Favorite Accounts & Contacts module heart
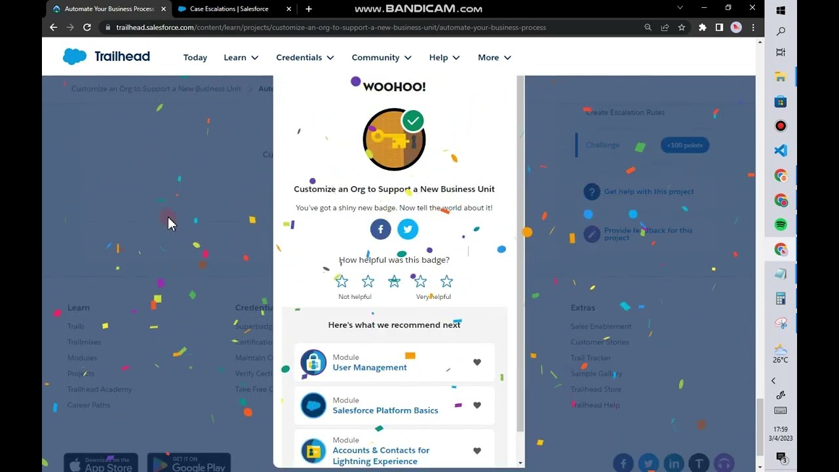Viewport: 839px width, 472px height. [477, 450]
